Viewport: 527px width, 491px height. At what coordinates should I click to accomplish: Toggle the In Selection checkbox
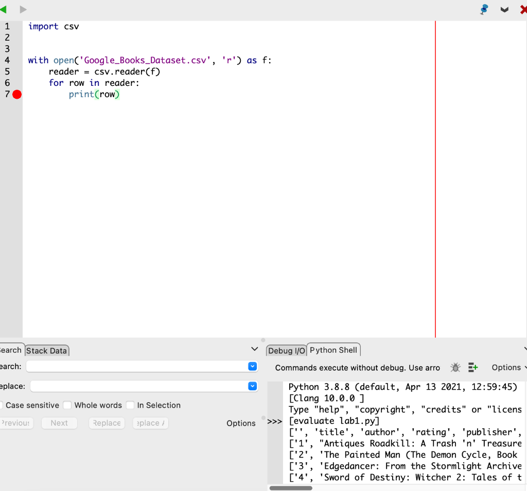coord(130,405)
